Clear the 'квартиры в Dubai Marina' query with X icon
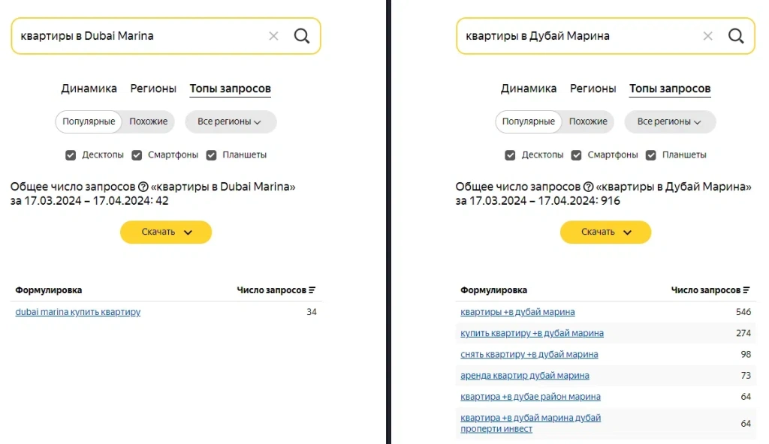This screenshot has width=769, height=444. point(273,35)
